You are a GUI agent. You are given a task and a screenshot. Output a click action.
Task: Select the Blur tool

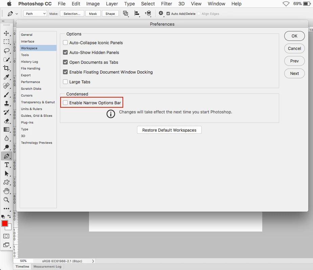pyautogui.click(x=6, y=138)
